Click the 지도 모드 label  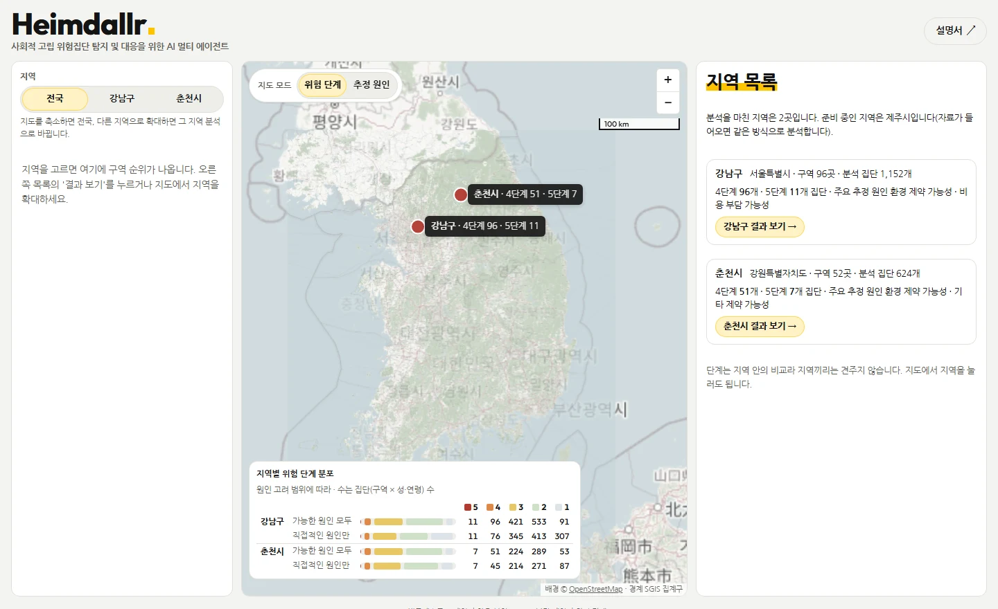coord(274,85)
